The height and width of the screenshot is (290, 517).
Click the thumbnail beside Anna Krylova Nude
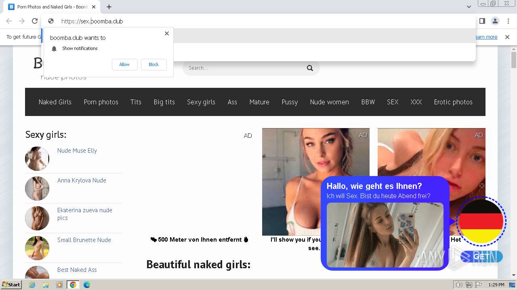tap(37, 188)
